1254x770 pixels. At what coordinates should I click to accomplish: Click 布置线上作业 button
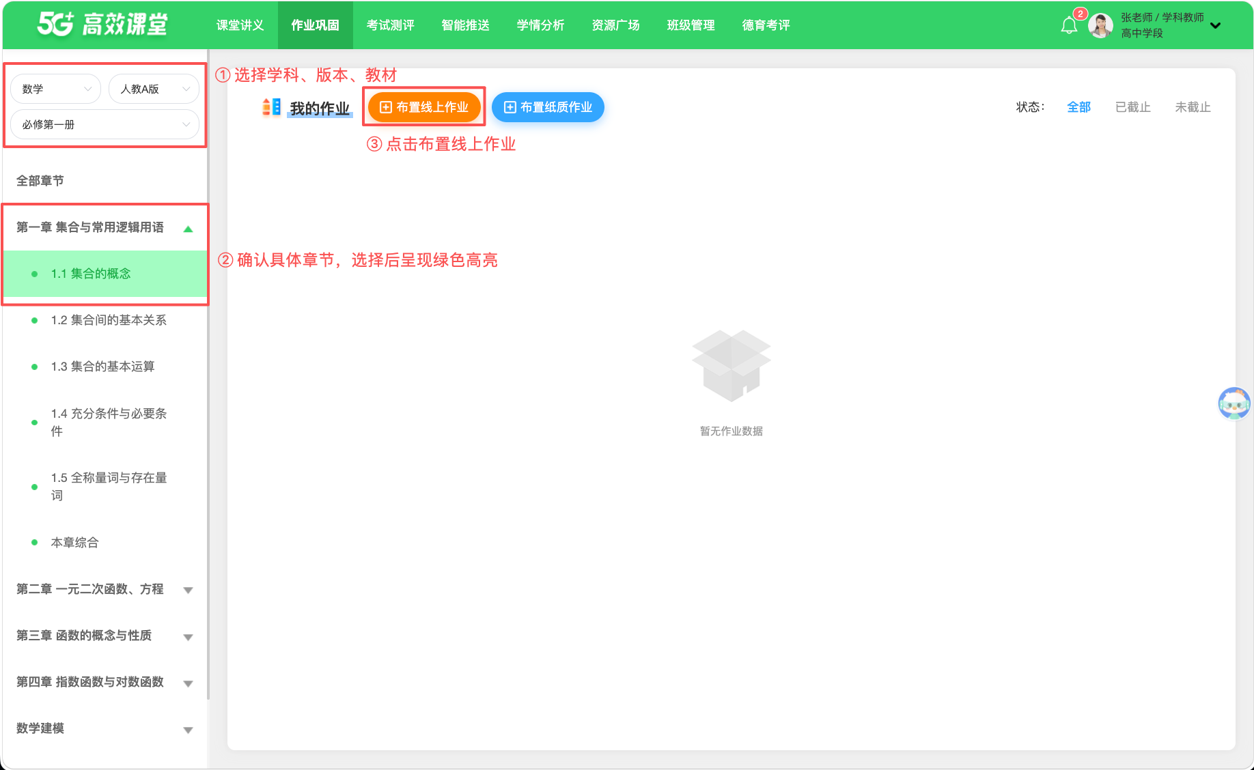point(424,107)
